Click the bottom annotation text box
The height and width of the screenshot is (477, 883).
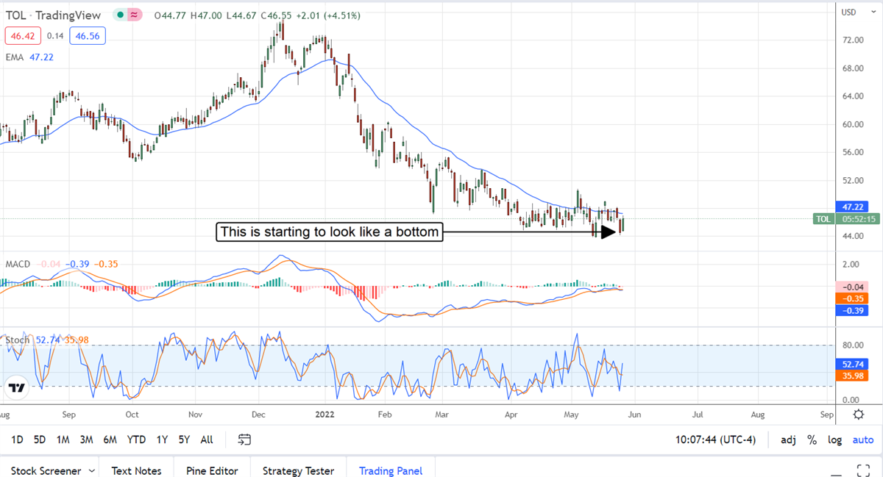[330, 232]
